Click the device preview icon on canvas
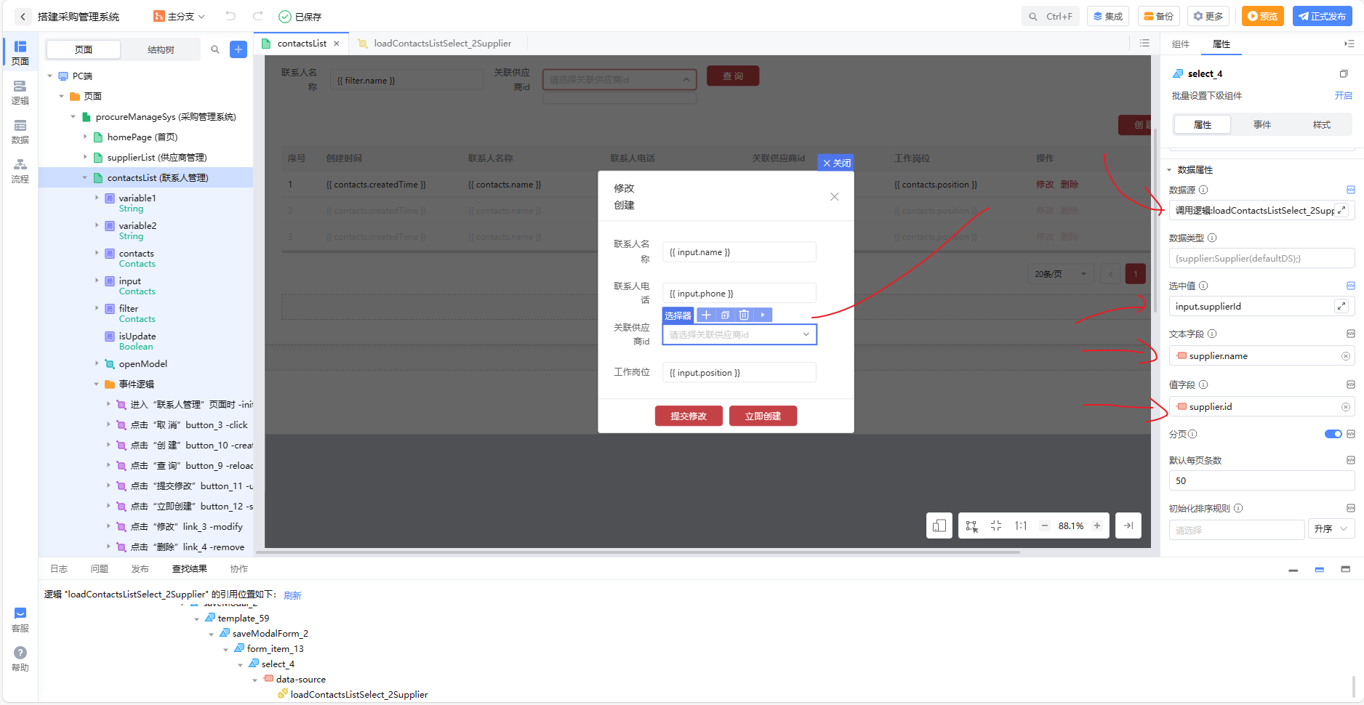Viewport: 1364px width, 705px height. pyautogui.click(x=939, y=525)
